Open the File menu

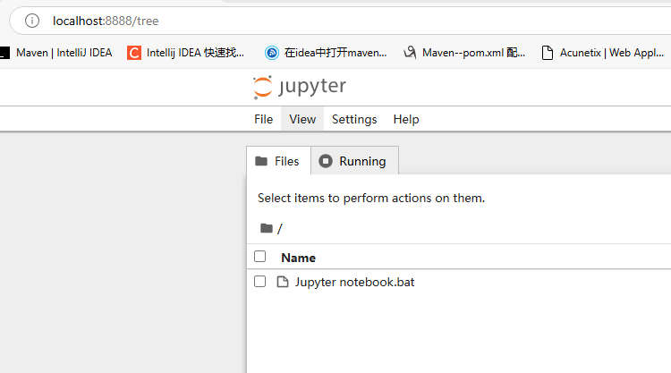[x=264, y=119]
